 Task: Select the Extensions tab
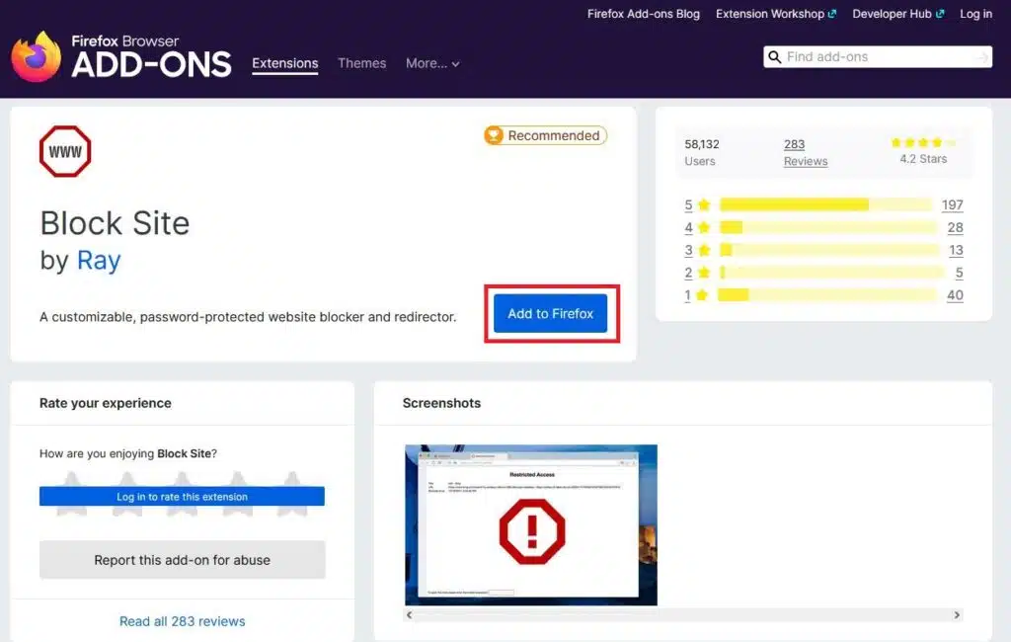click(284, 63)
